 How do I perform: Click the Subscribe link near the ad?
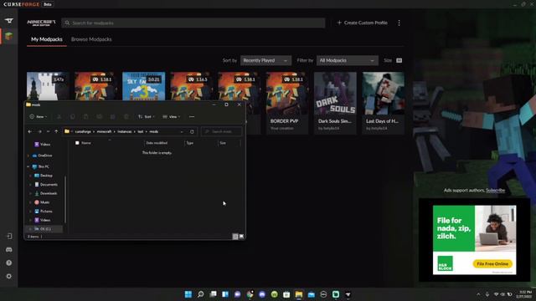coord(495,190)
